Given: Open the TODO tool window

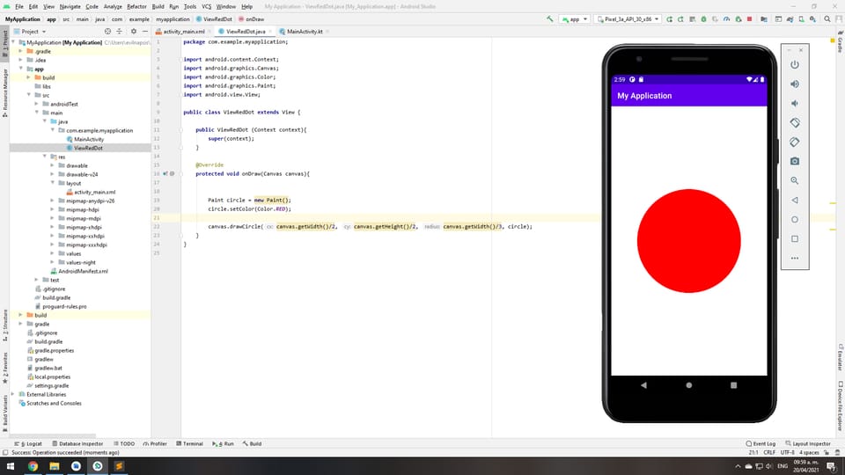Looking at the screenshot, I should tap(124, 443).
